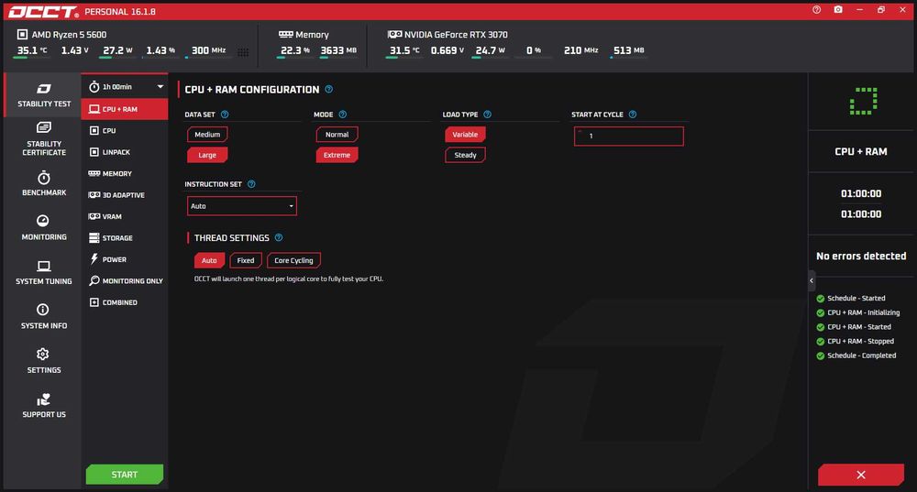Click the CPU power 27.2 W reading
Viewport: 917px width, 492px height.
(117, 50)
